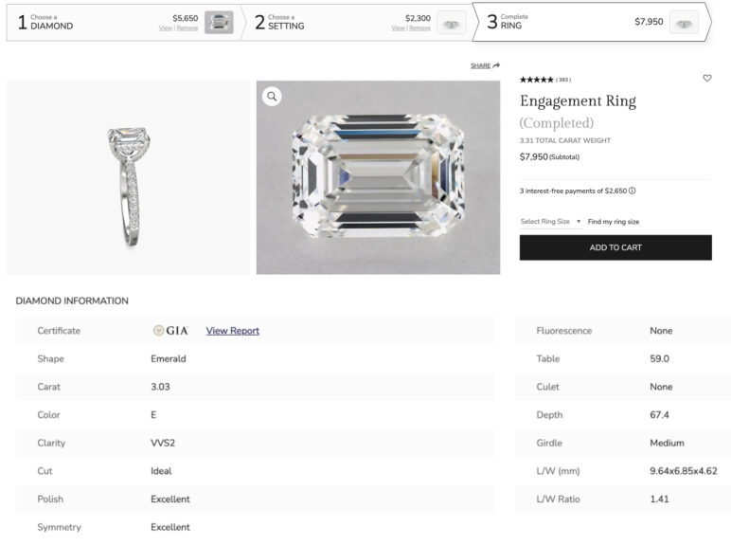Viewport: 731px width, 546px height.
Task: Open the Select Ring Size dropdown
Action: (550, 222)
